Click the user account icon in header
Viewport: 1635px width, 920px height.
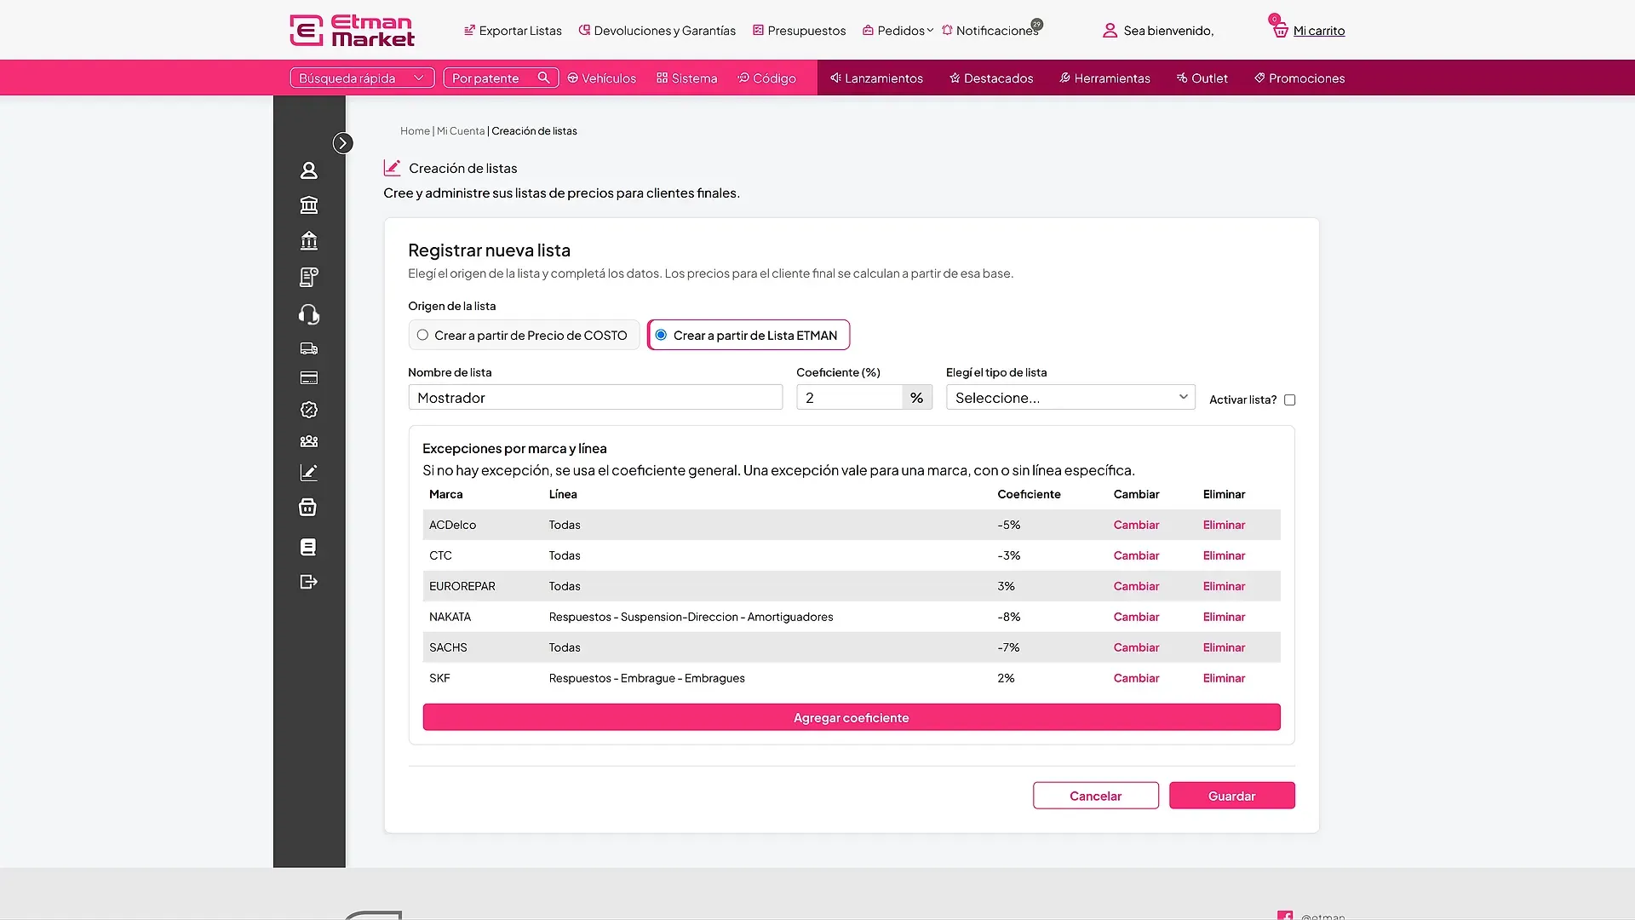[1110, 31]
